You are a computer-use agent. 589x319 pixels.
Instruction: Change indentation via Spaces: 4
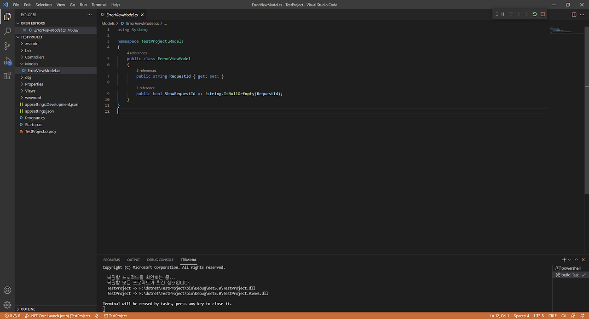point(521,316)
